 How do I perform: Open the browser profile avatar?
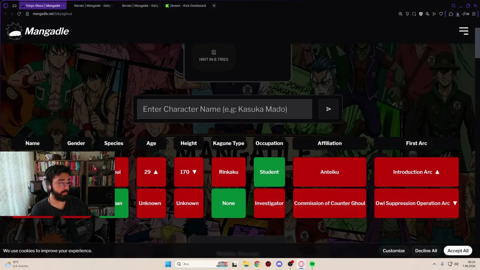(x=457, y=14)
